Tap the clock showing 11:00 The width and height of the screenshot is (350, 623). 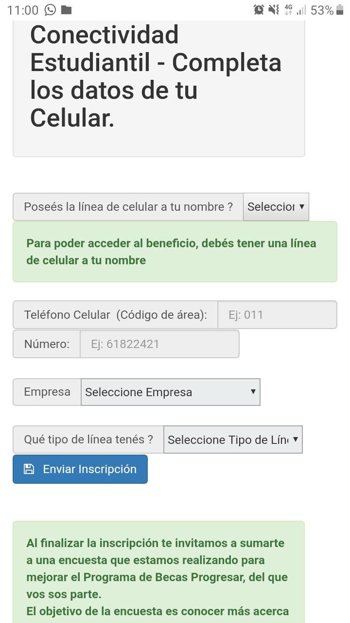23,10
